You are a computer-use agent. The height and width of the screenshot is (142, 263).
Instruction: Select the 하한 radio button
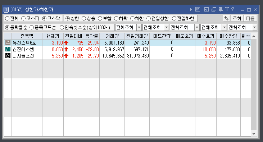coord(132,18)
